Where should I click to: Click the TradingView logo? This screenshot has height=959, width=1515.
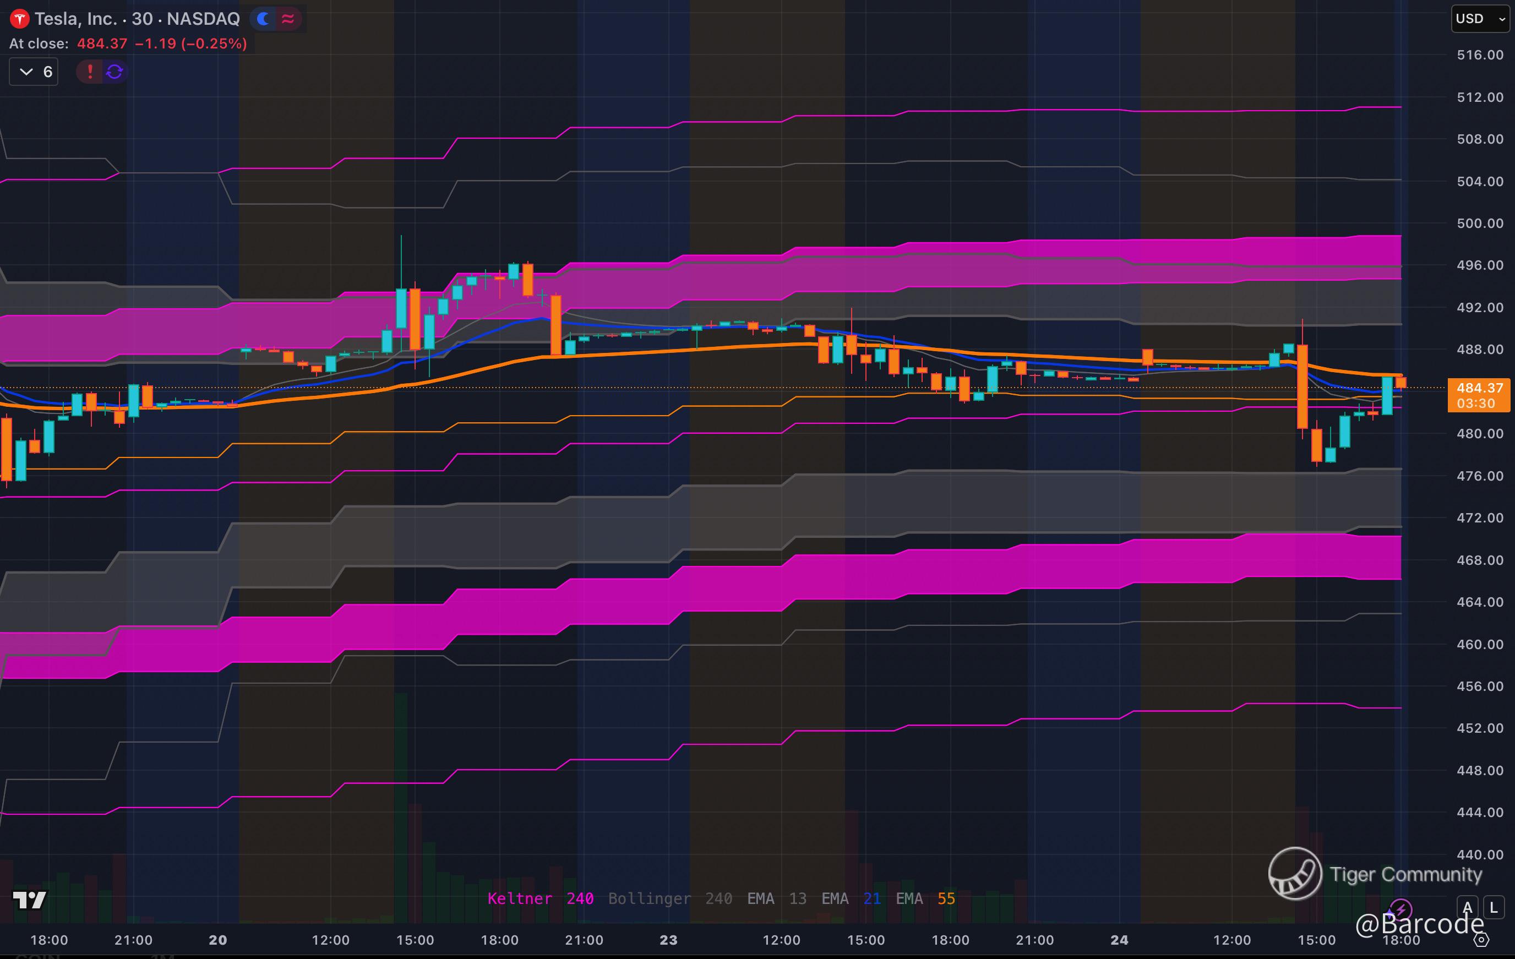(x=29, y=900)
